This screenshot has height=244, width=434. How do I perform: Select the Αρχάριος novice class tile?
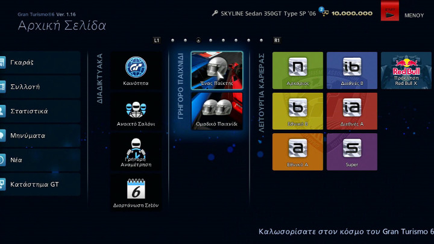pyautogui.click(x=298, y=70)
